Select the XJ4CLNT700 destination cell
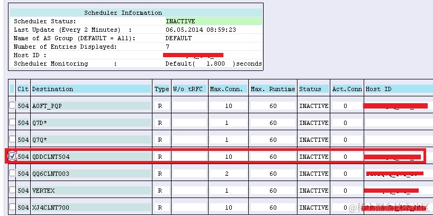This screenshot has width=433, height=216. [91, 208]
